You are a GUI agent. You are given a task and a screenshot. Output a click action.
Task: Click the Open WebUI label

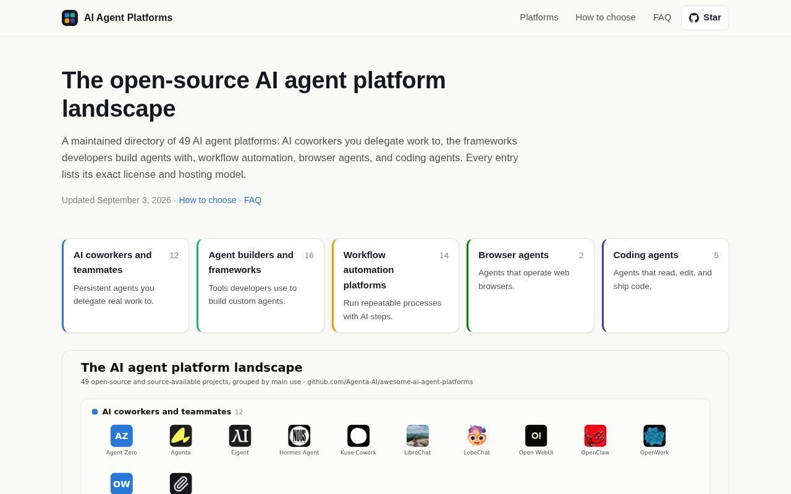click(x=536, y=453)
